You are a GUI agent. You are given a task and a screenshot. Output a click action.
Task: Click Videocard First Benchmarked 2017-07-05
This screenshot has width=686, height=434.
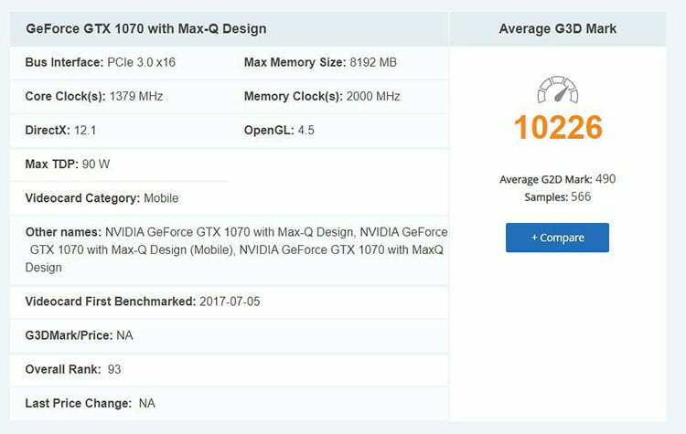143,302
